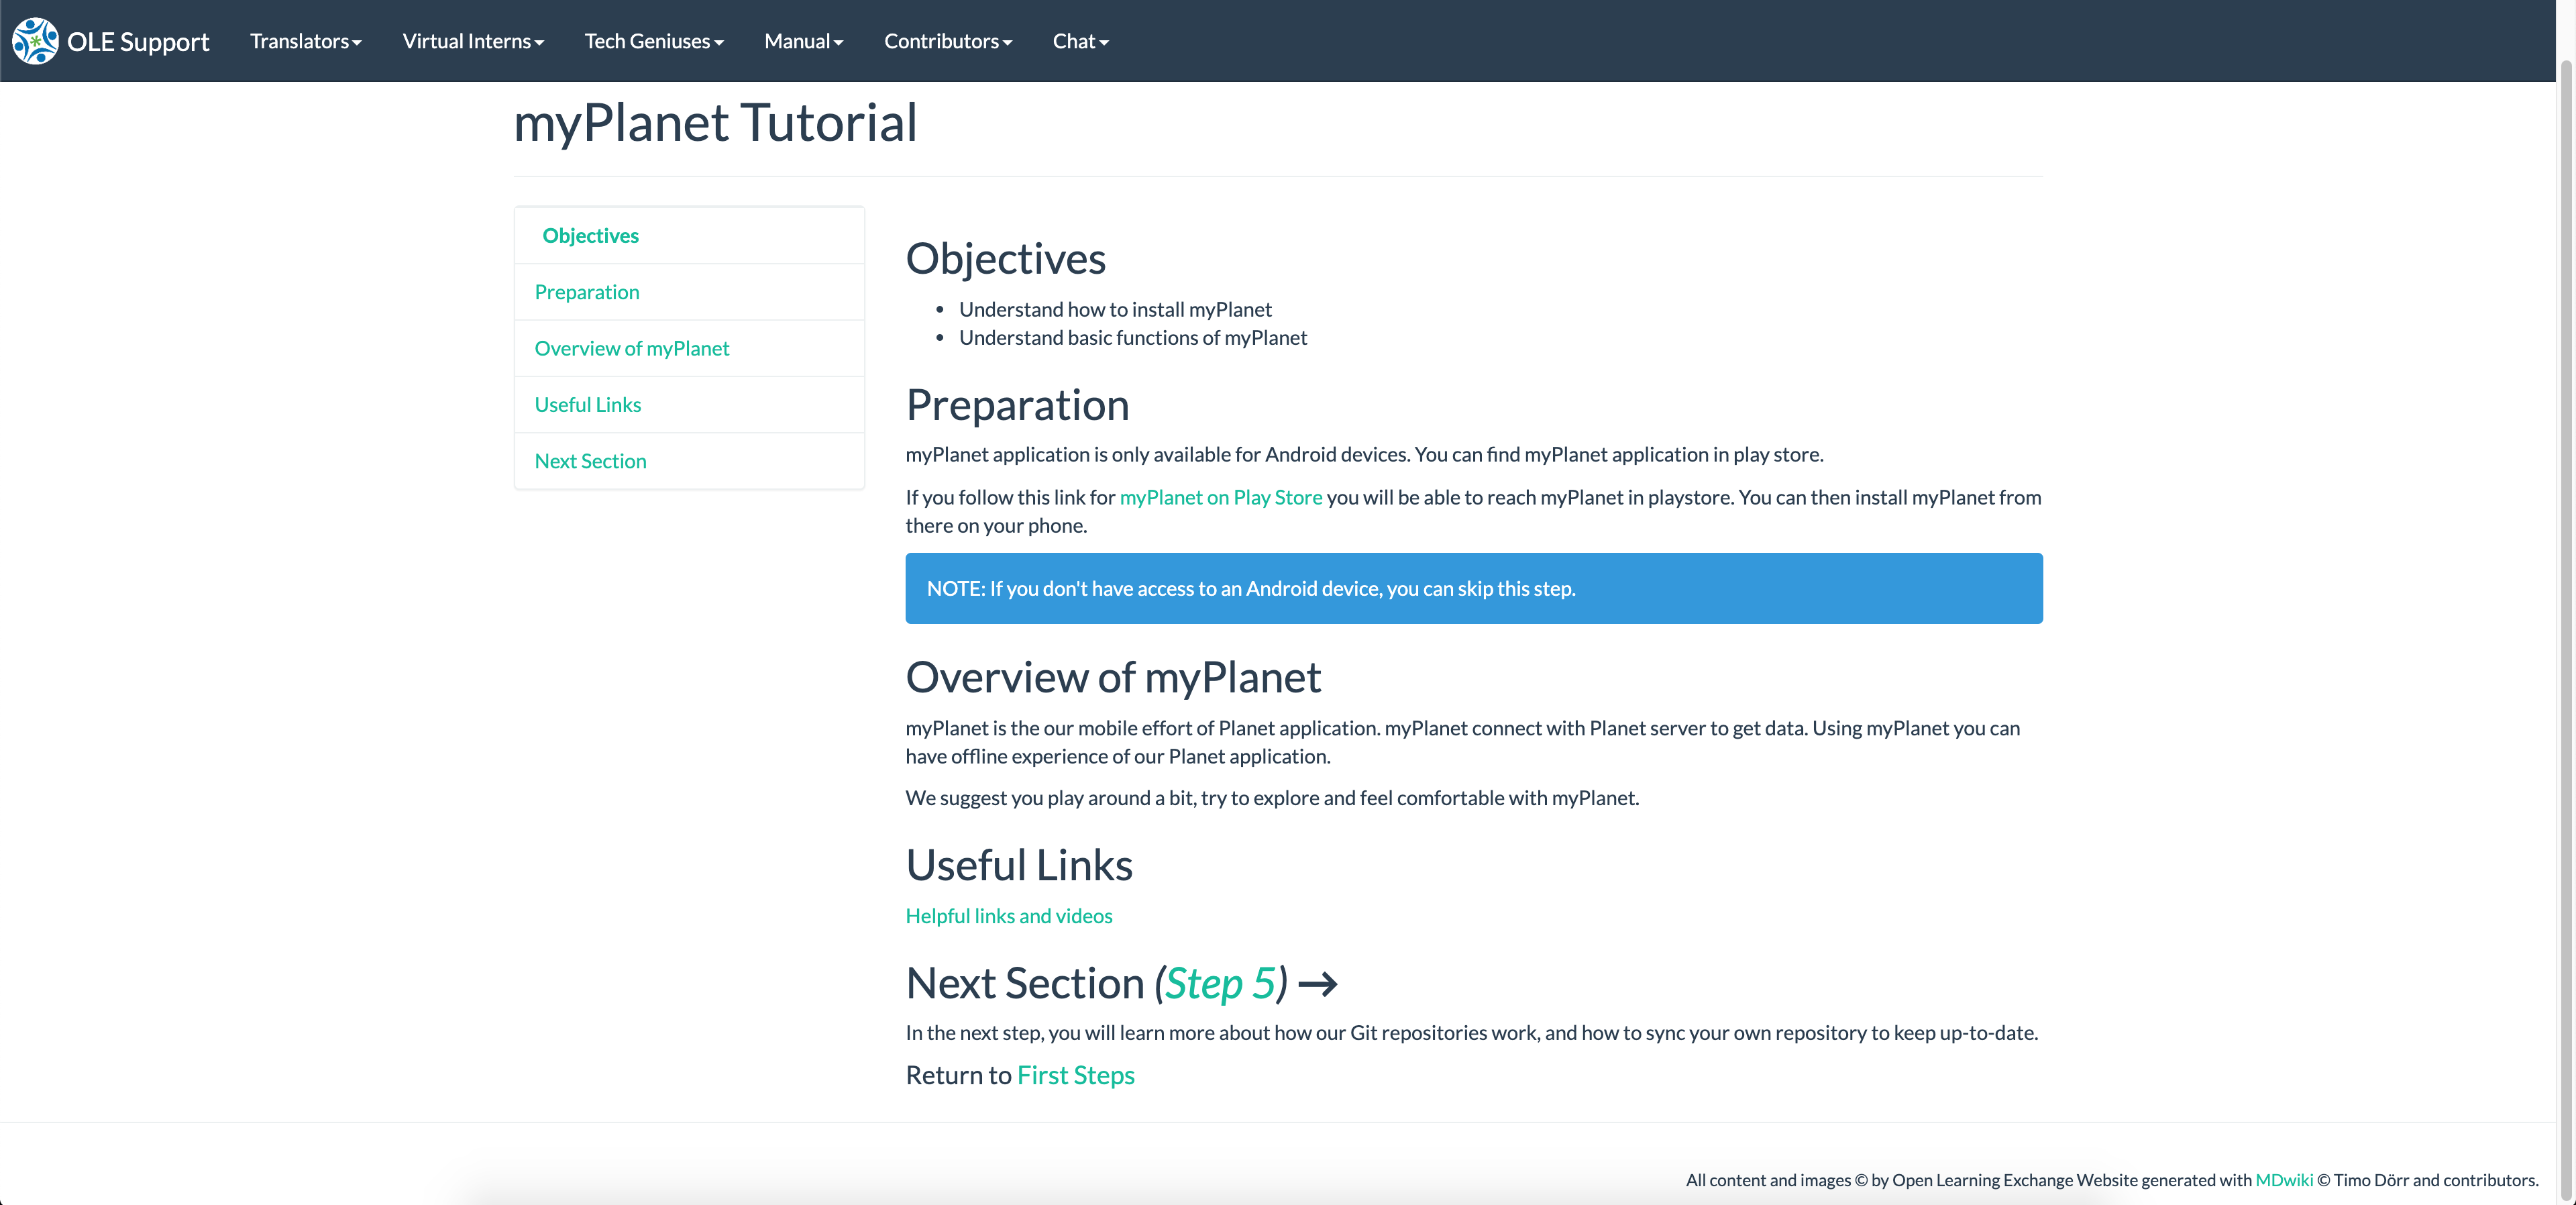Screen dimensions: 2576x1205
Task: Click the OLE Support logo icon
Action: (35, 41)
